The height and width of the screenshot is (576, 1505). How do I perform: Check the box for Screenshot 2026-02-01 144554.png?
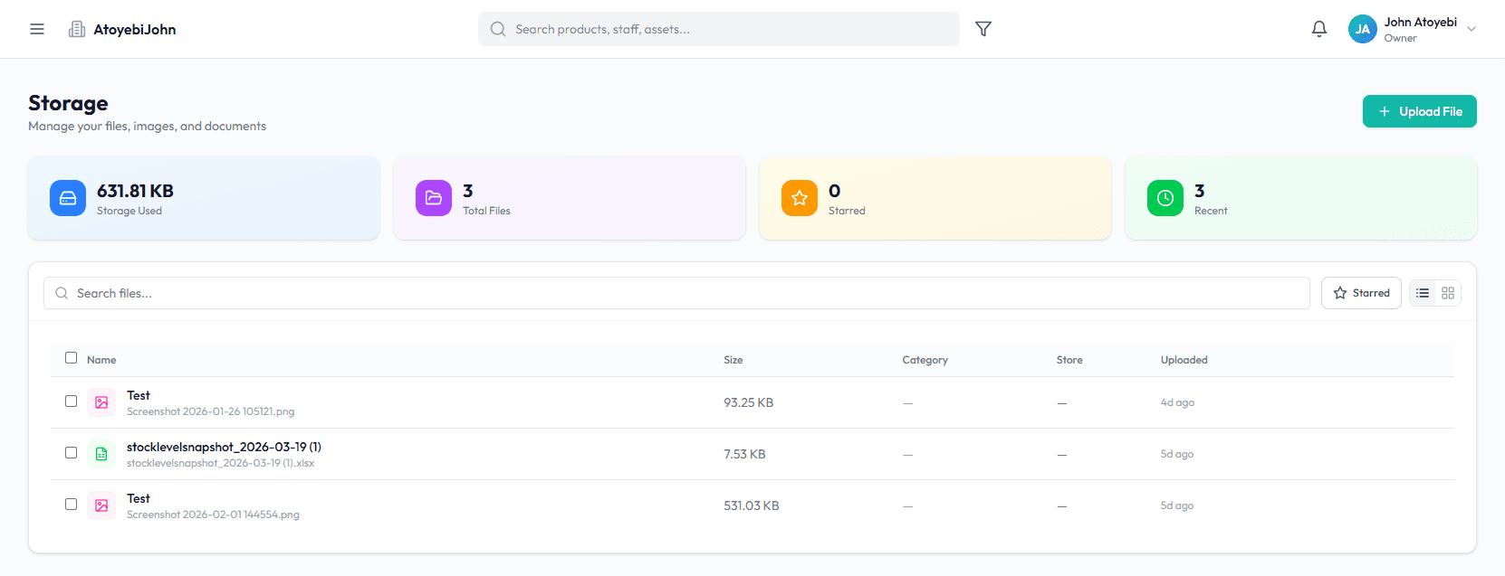coord(71,505)
